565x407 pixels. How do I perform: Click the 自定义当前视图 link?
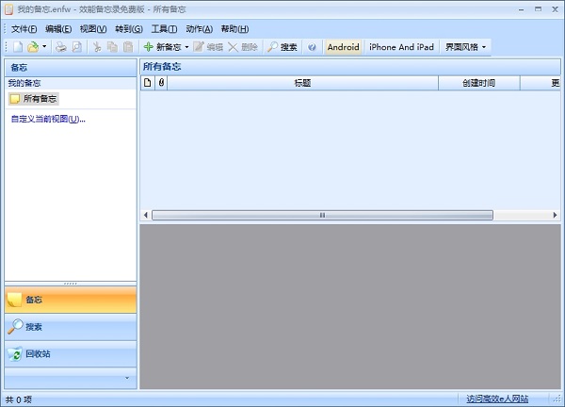tap(47, 120)
